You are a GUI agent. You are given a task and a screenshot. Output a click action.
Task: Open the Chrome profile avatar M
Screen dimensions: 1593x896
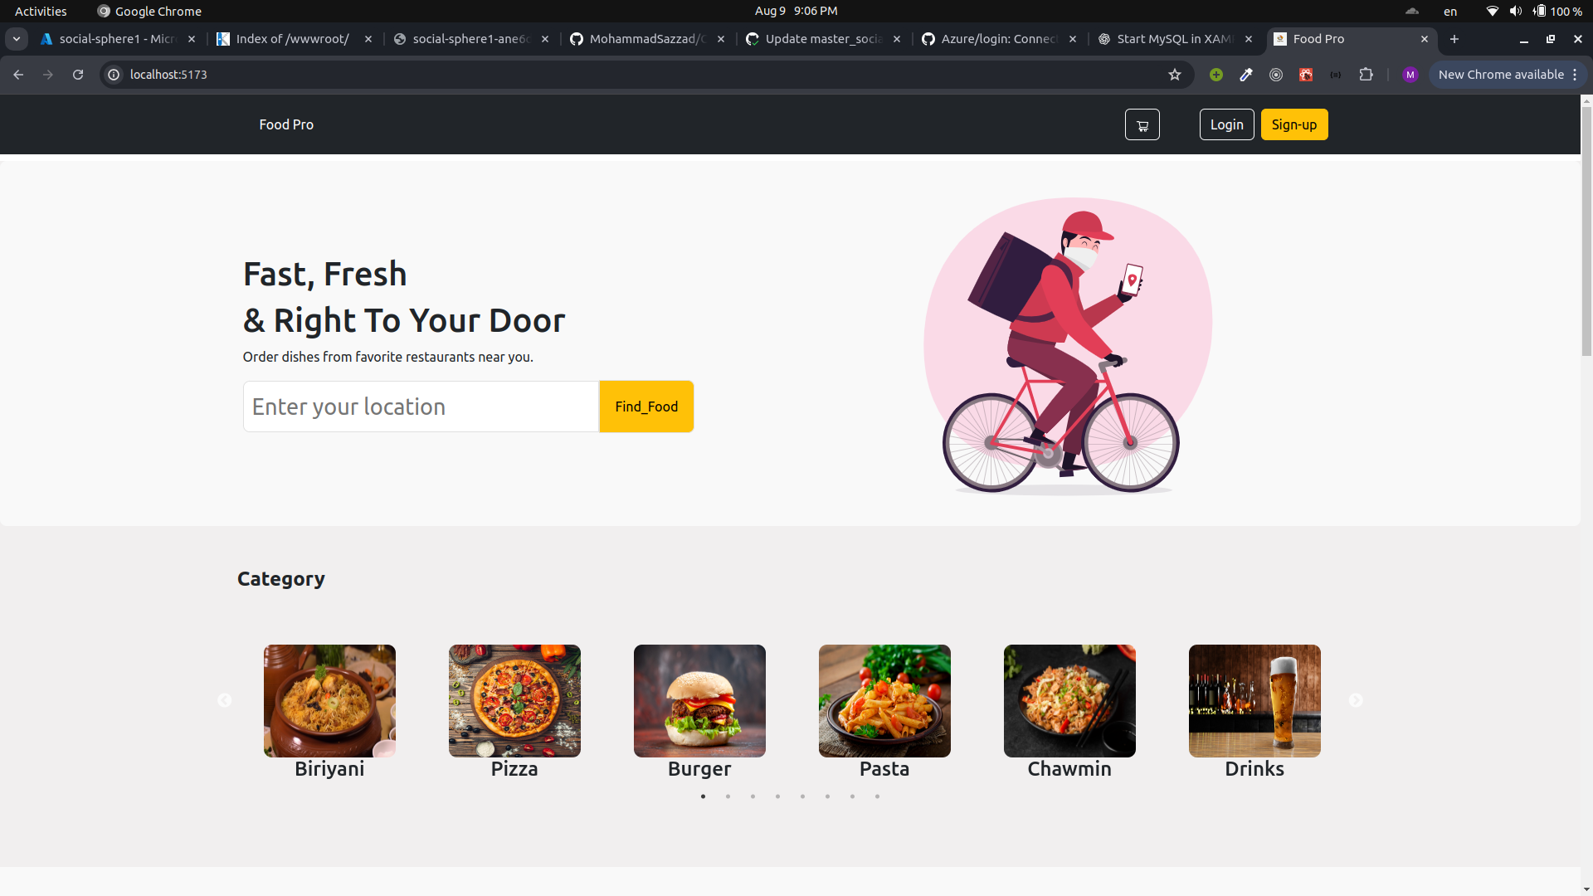[1410, 75]
